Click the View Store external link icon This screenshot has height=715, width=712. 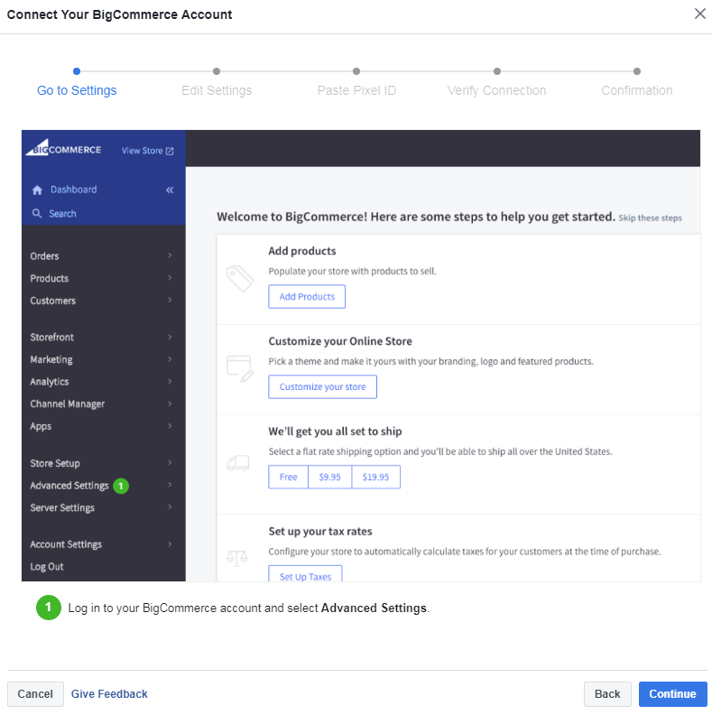[170, 151]
